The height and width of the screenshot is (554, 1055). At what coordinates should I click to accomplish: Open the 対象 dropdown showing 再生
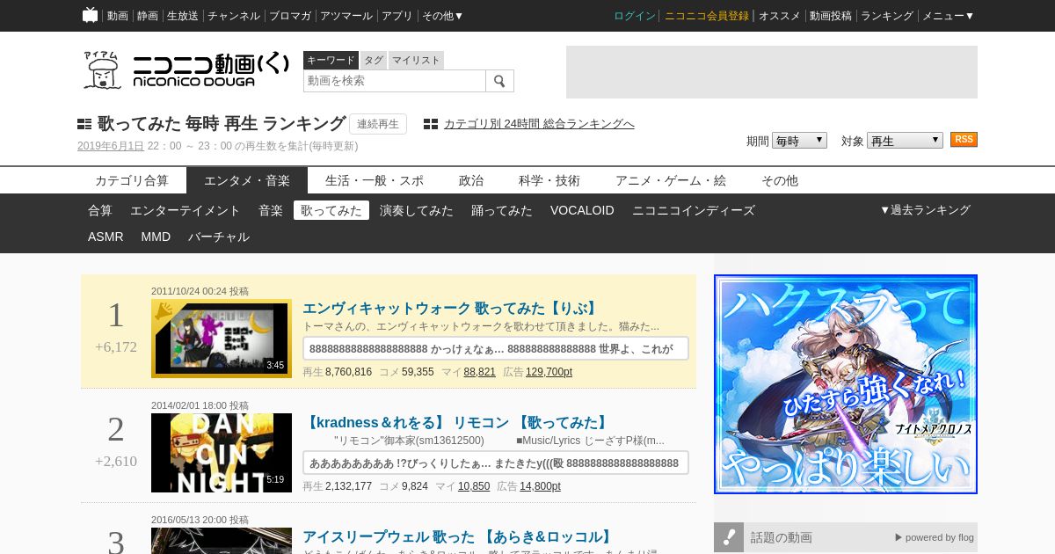pos(905,141)
